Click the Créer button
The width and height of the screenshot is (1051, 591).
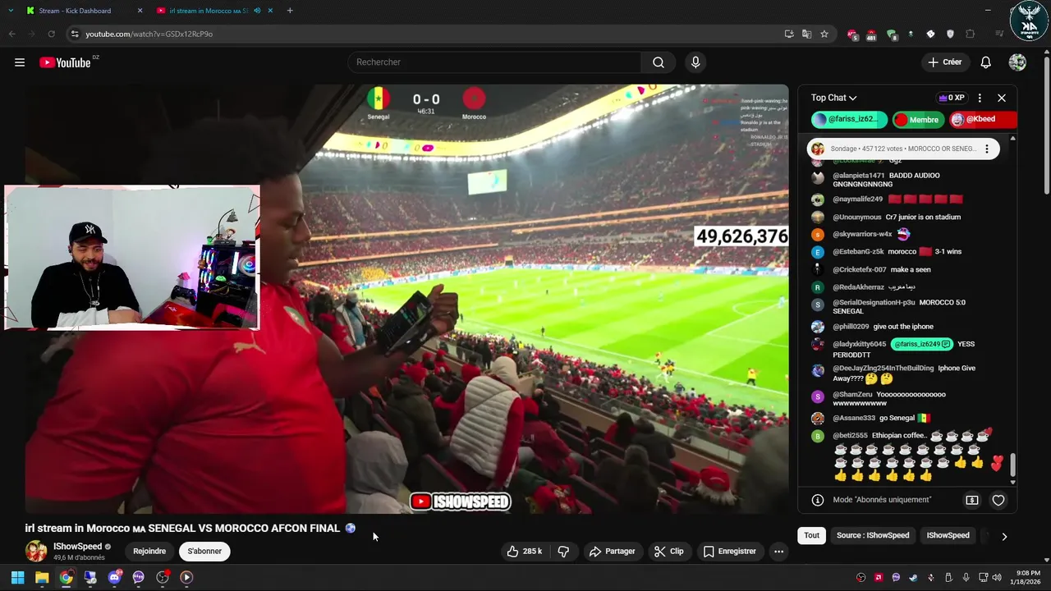tap(944, 62)
